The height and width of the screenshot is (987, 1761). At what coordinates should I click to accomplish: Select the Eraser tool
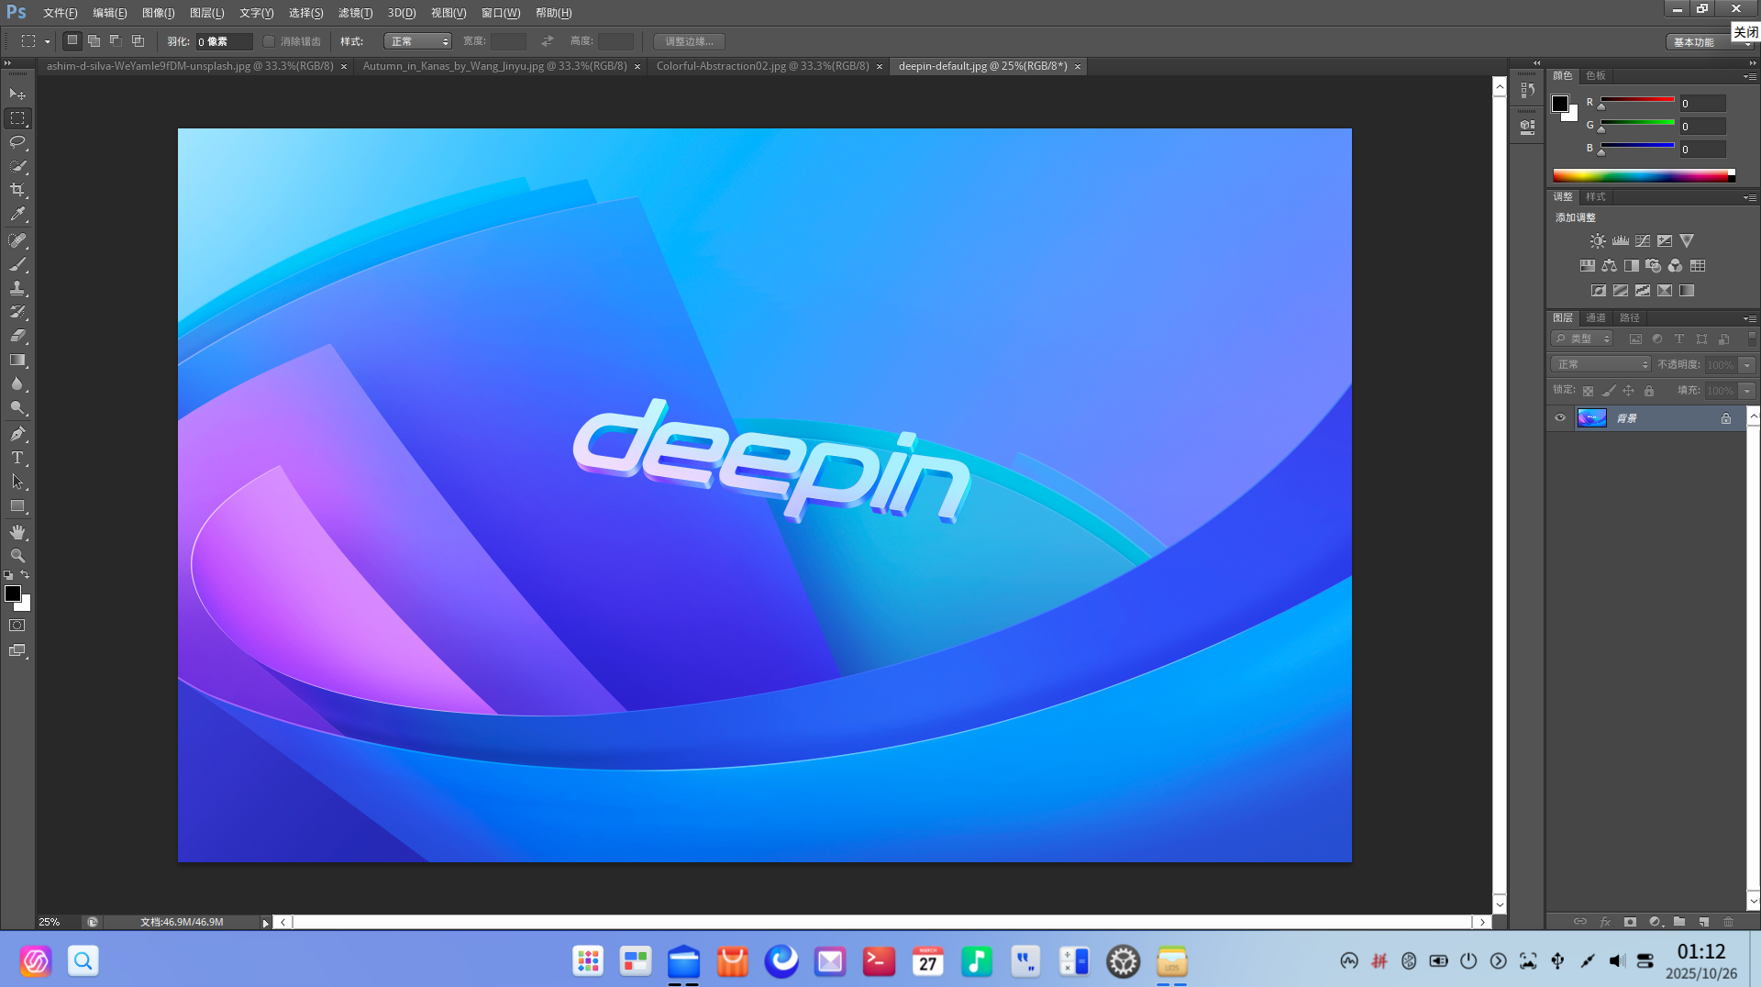click(17, 336)
